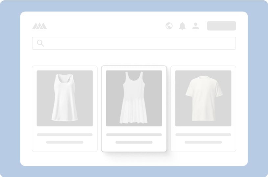
Task: Click title placeholder under dress
Action: 134,135
